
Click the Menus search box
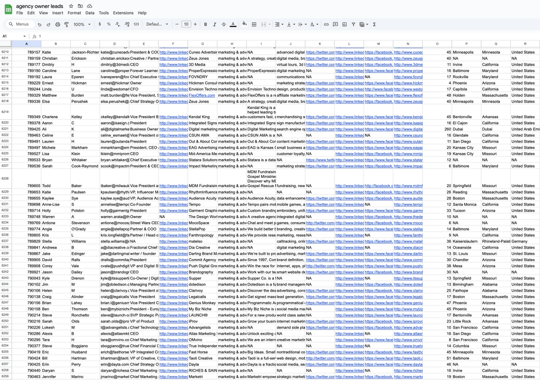(x=19, y=24)
